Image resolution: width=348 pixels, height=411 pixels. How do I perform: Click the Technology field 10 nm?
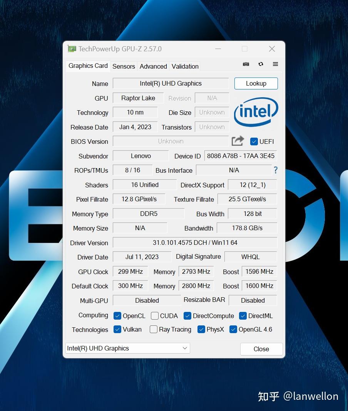(135, 113)
